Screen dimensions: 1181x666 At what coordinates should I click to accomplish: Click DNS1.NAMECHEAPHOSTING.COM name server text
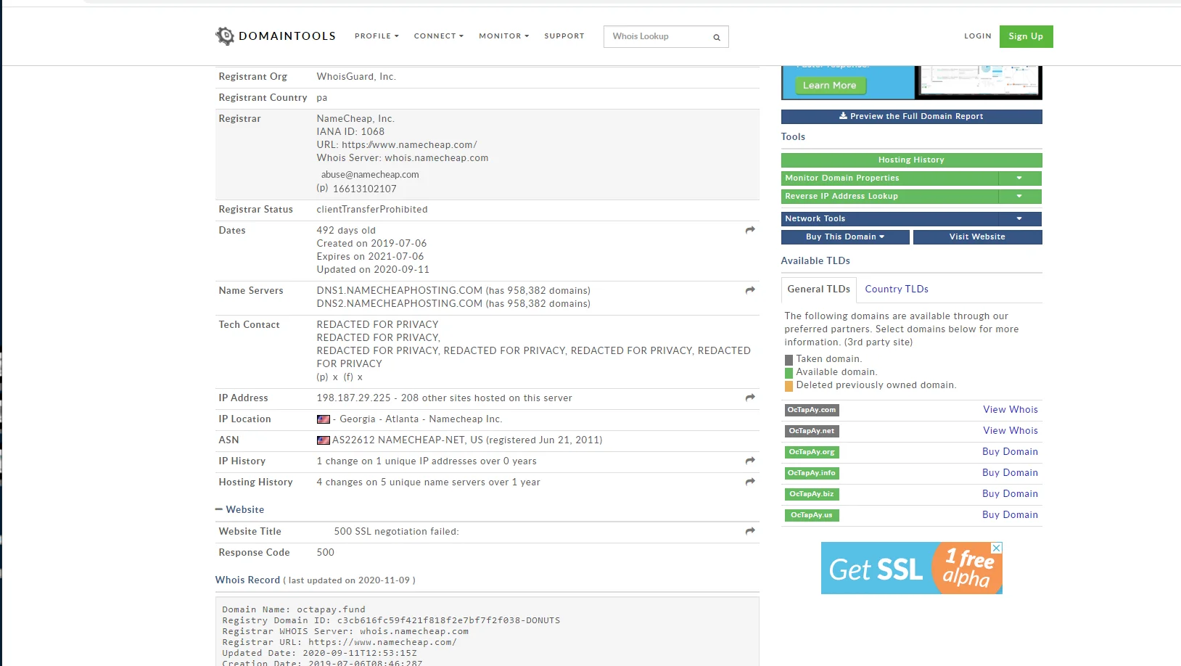pos(399,291)
